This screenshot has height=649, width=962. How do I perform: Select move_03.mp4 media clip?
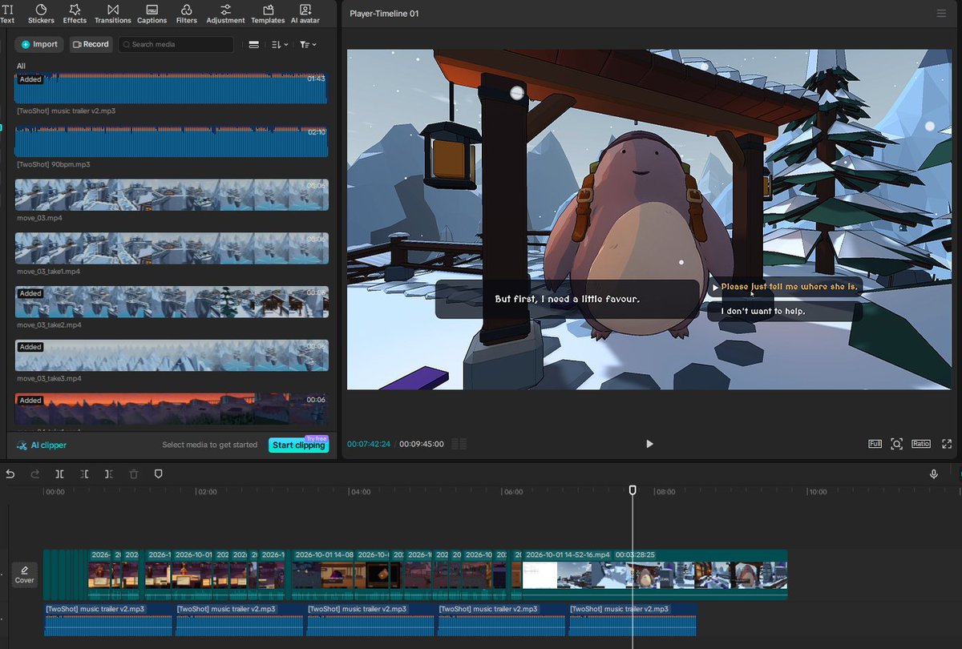pyautogui.click(x=172, y=195)
